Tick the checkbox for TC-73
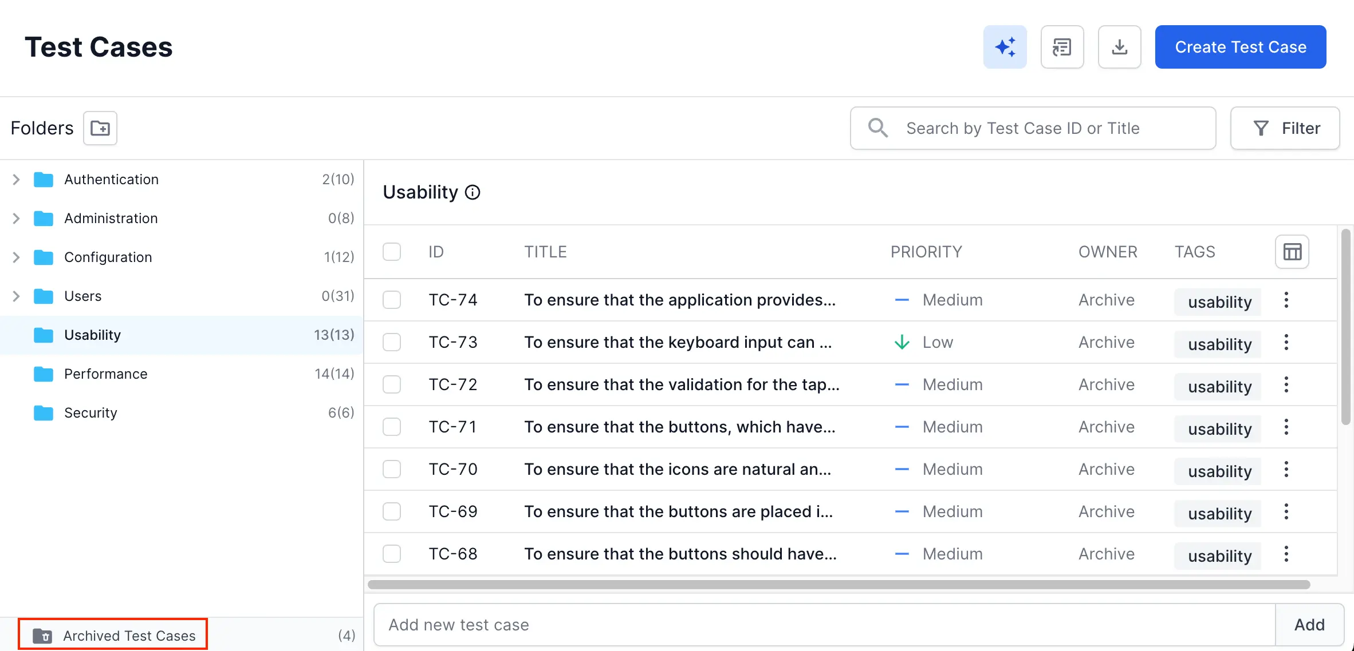The image size is (1354, 651). (x=392, y=342)
